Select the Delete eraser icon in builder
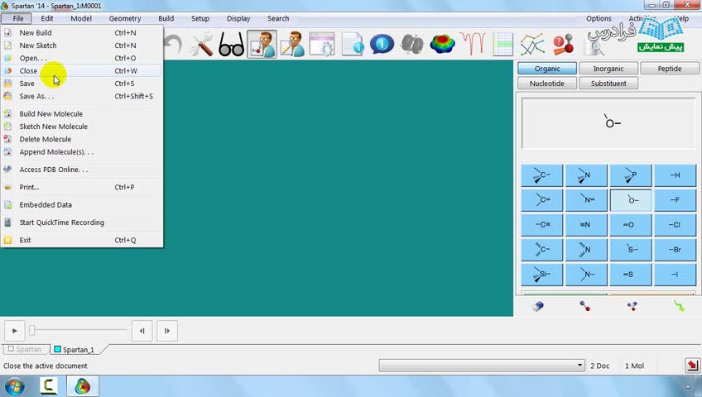702x397 pixels. (x=538, y=306)
